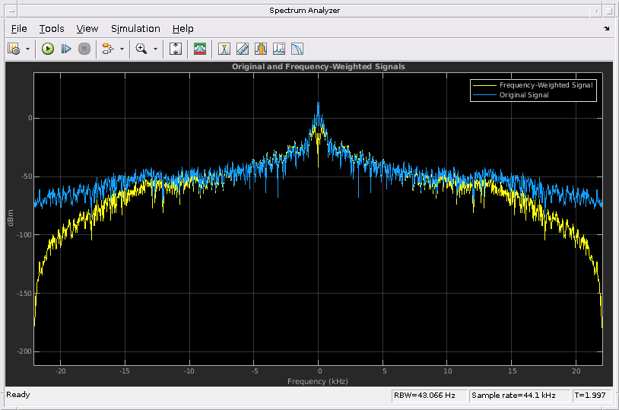
Task: Open the Distortion Measurements tool
Action: coord(279,49)
